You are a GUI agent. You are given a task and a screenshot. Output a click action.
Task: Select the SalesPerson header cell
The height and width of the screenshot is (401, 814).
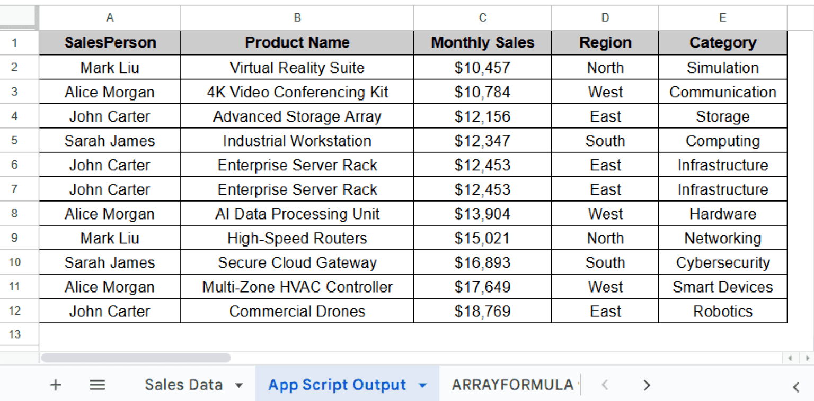pyautogui.click(x=109, y=42)
